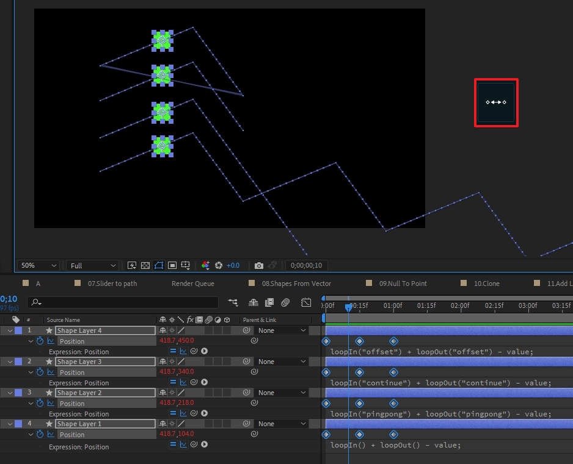Click the blue +0.0 exposure value

point(233,266)
